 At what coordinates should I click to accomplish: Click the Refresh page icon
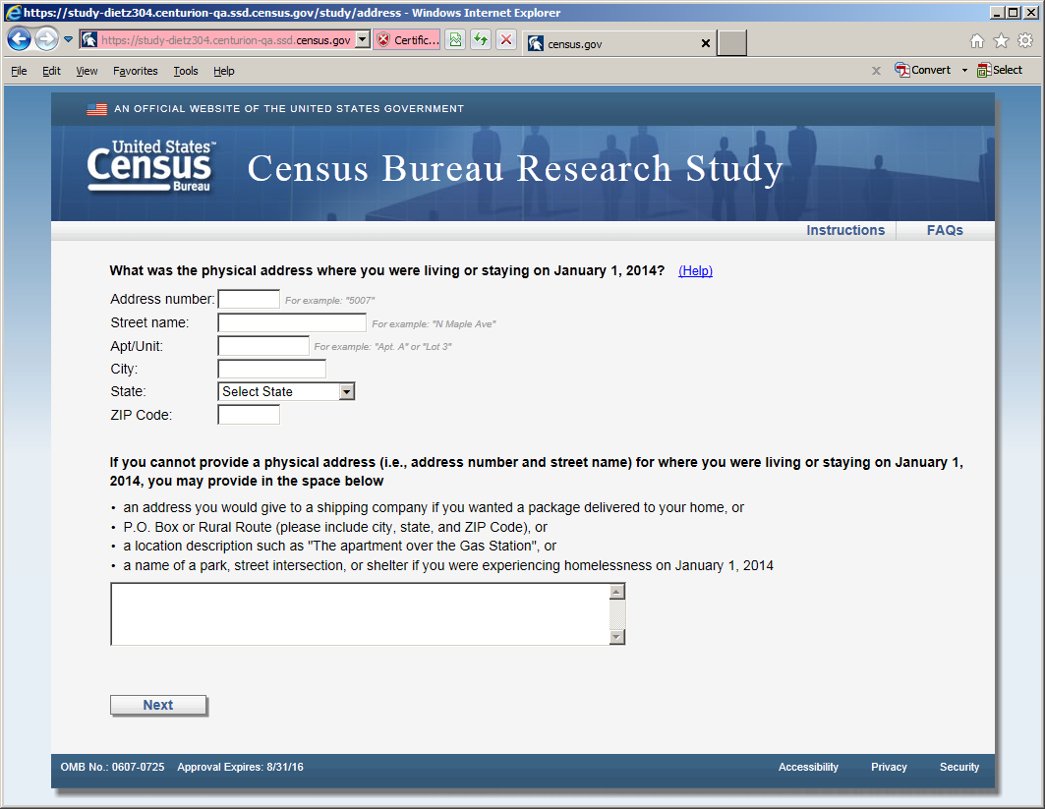481,40
